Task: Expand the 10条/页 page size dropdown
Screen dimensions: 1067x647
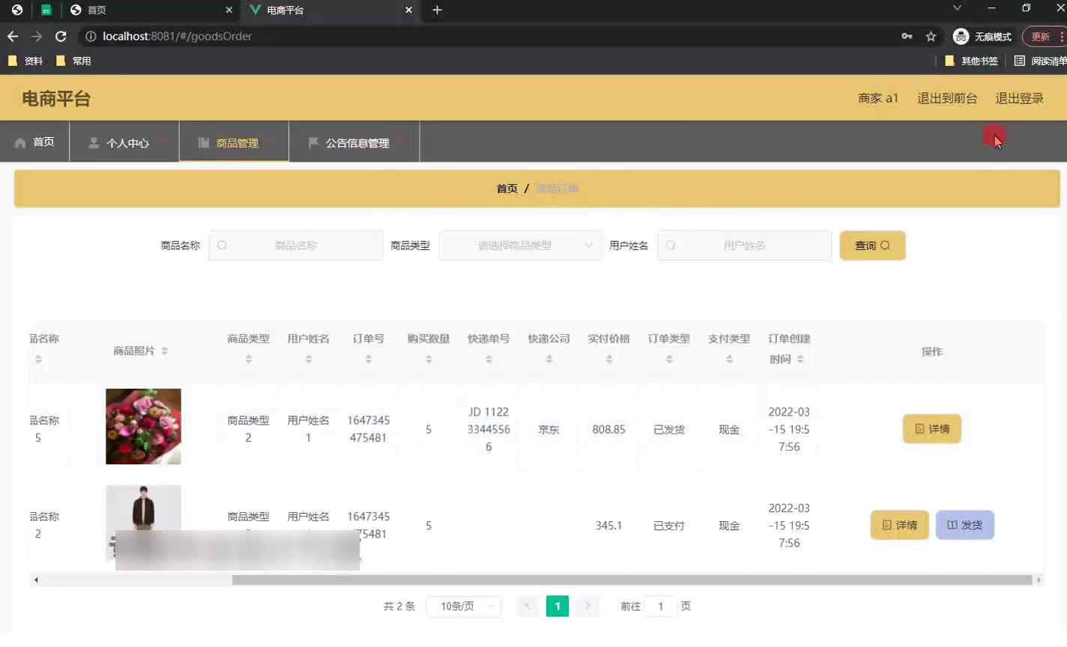Action: point(463,607)
